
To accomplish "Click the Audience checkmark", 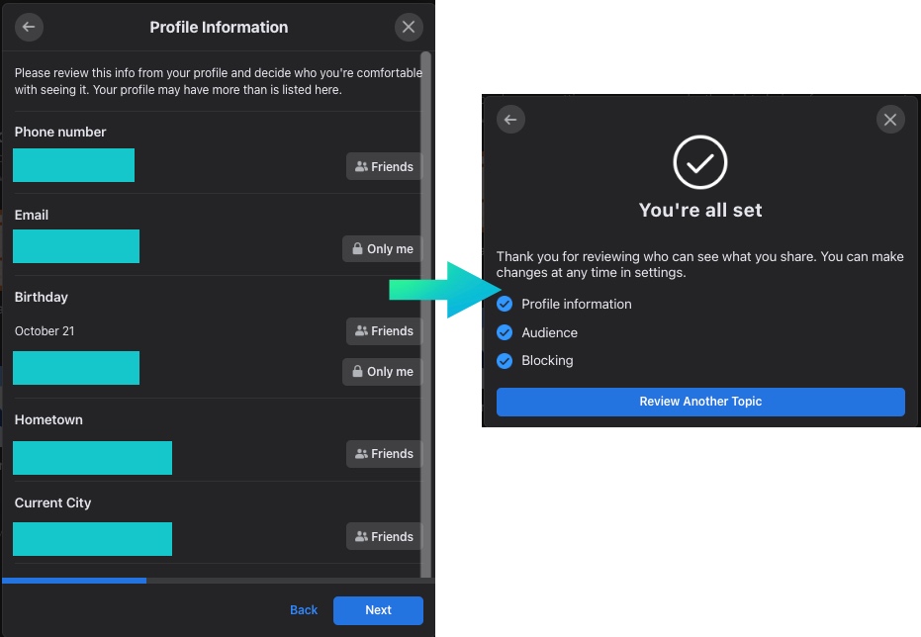I will (x=505, y=332).
